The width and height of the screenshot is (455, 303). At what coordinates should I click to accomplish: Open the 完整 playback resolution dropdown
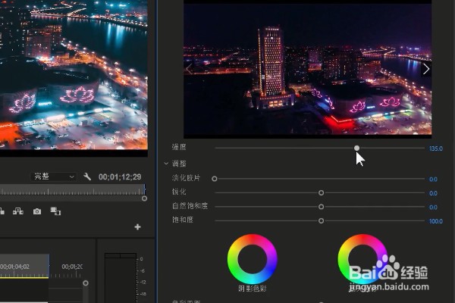tap(54, 176)
